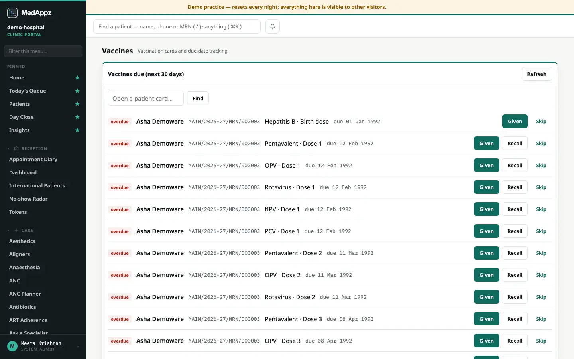Image resolution: width=574 pixels, height=359 pixels.
Task: Click the due 11 Mar 1992 date for OPV Dose 2
Action: (328, 275)
